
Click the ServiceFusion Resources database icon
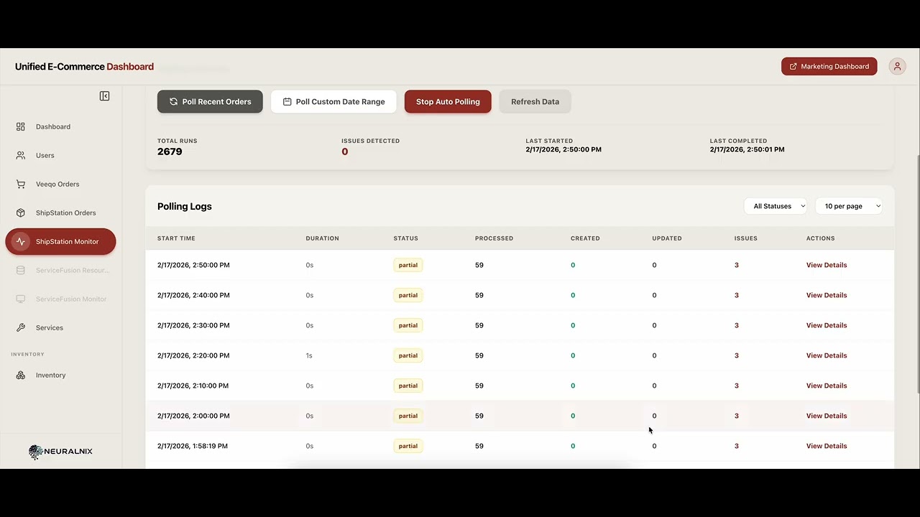pyautogui.click(x=21, y=270)
